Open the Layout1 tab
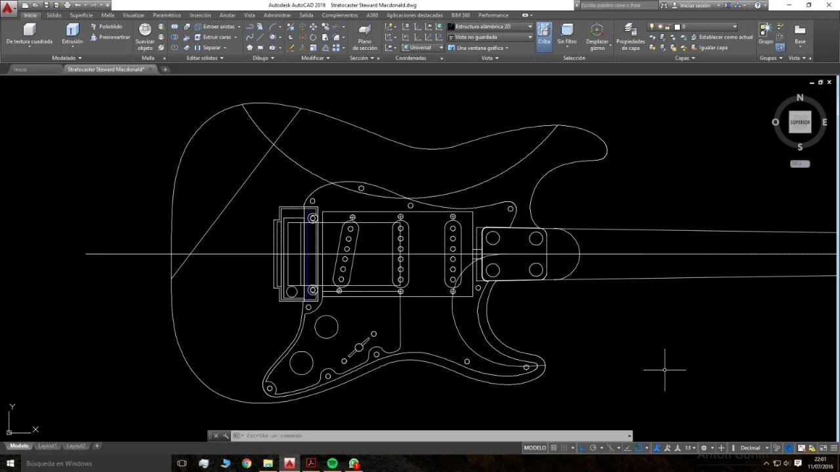840x472 pixels. pyautogui.click(x=47, y=446)
